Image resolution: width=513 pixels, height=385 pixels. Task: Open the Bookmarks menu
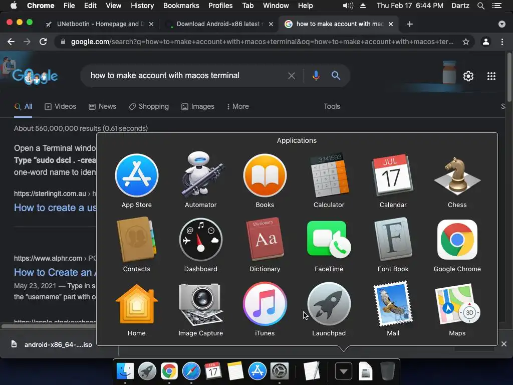pos(181,6)
